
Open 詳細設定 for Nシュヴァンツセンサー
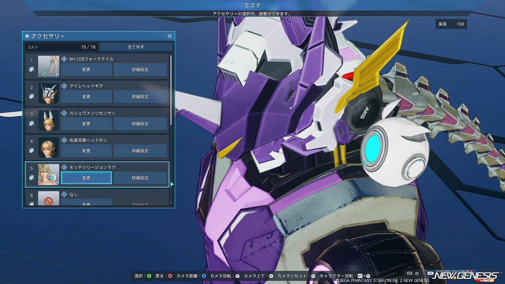click(140, 124)
